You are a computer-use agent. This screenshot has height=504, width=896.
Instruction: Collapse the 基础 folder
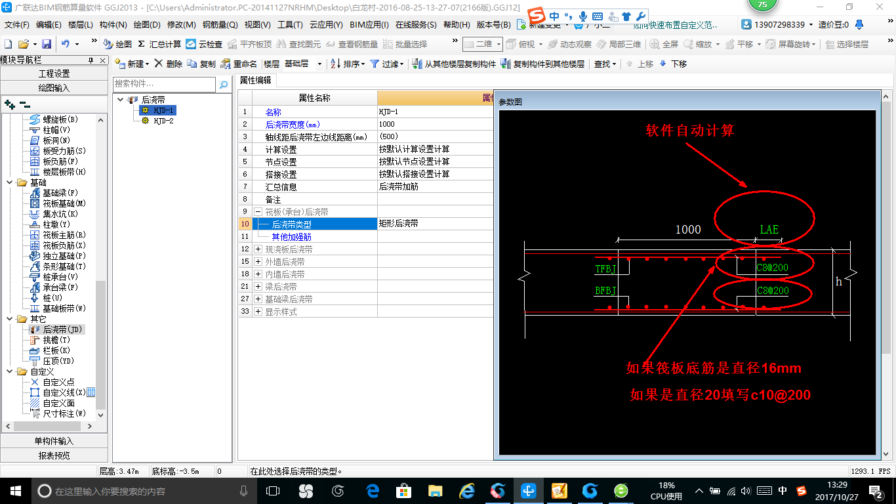point(9,182)
